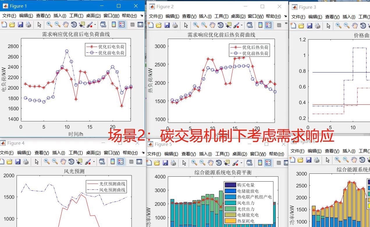
Task: Activate Zoom In tool in Figure 2
Action: pos(196,25)
